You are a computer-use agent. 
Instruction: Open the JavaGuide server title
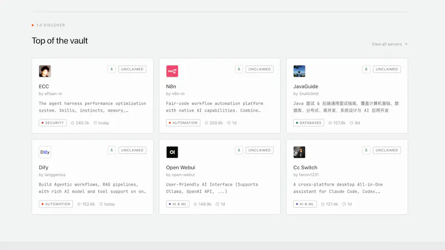coord(305,87)
